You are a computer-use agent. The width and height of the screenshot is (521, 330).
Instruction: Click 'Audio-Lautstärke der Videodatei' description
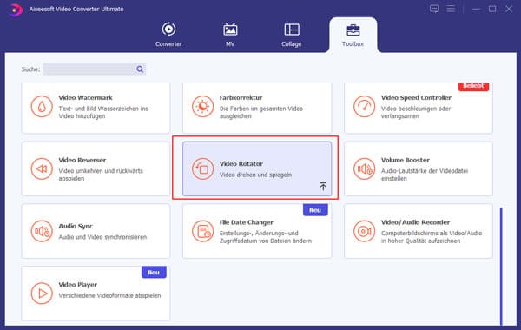(x=425, y=175)
